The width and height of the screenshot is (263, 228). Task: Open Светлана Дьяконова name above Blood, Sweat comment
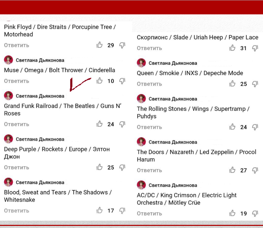(x=40, y=182)
